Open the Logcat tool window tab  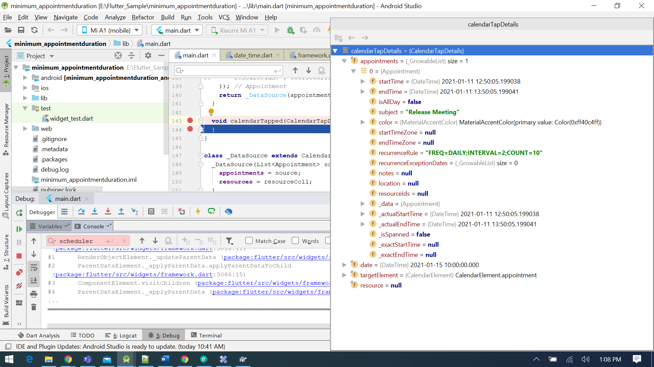tap(121, 335)
